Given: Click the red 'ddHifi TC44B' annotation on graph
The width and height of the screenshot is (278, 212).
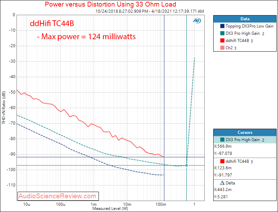Looking at the screenshot, I should click(52, 23).
